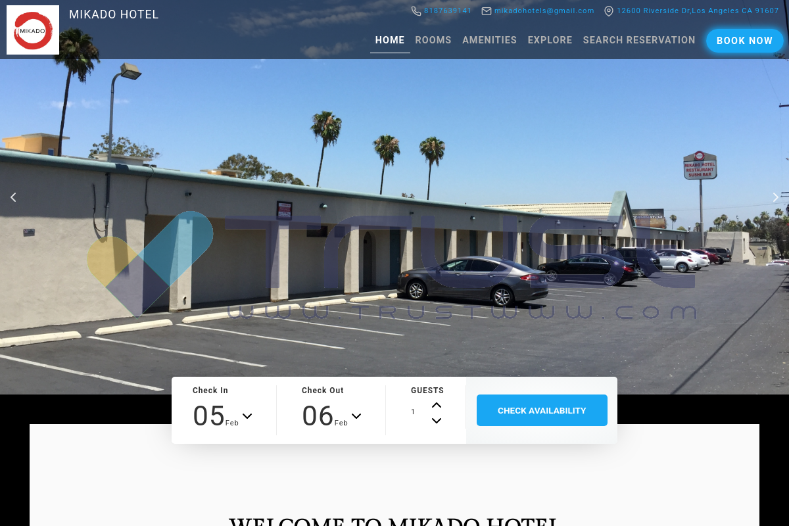The width and height of the screenshot is (789, 526).
Task: Go to the Amenities page
Action: point(490,40)
